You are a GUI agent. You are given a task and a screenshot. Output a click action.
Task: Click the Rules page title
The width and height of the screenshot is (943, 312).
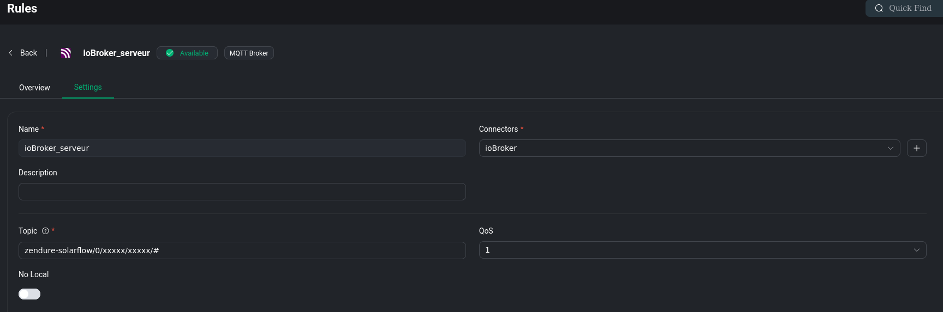(x=22, y=9)
